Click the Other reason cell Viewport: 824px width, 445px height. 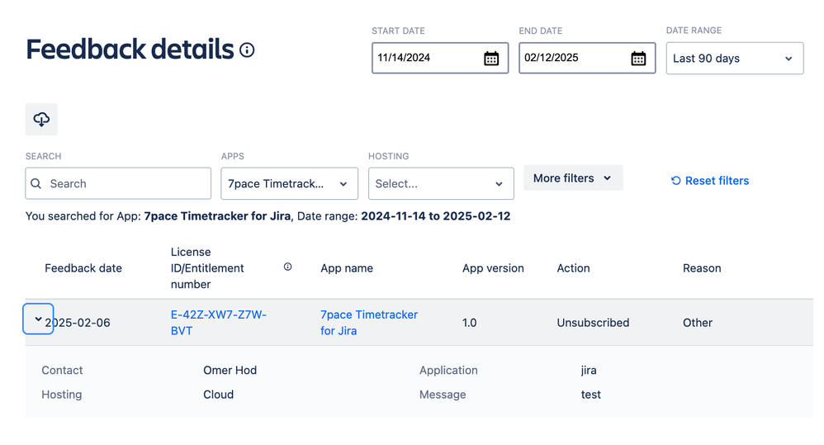[698, 323]
